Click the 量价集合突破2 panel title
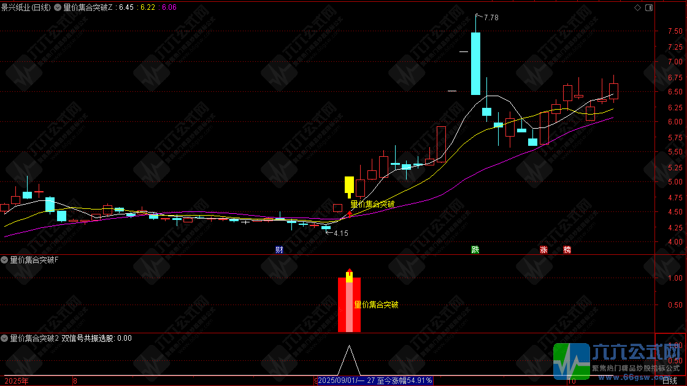 [x=34, y=338]
